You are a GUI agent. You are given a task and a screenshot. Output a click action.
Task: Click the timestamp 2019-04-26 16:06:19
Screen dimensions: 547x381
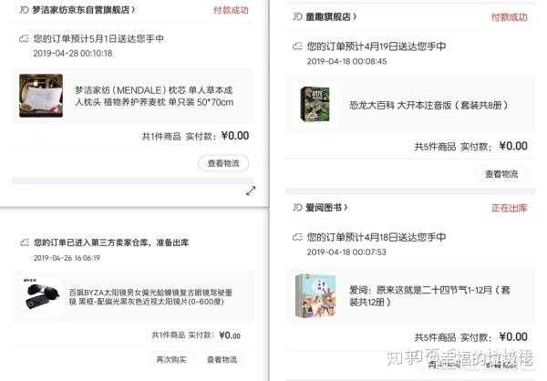(67, 258)
